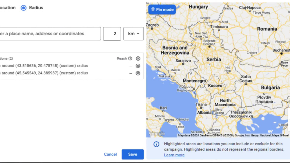Image resolution: width=290 pixels, height=163 pixels.
Task: Click the Hungary label on map
Action: click(198, 7)
